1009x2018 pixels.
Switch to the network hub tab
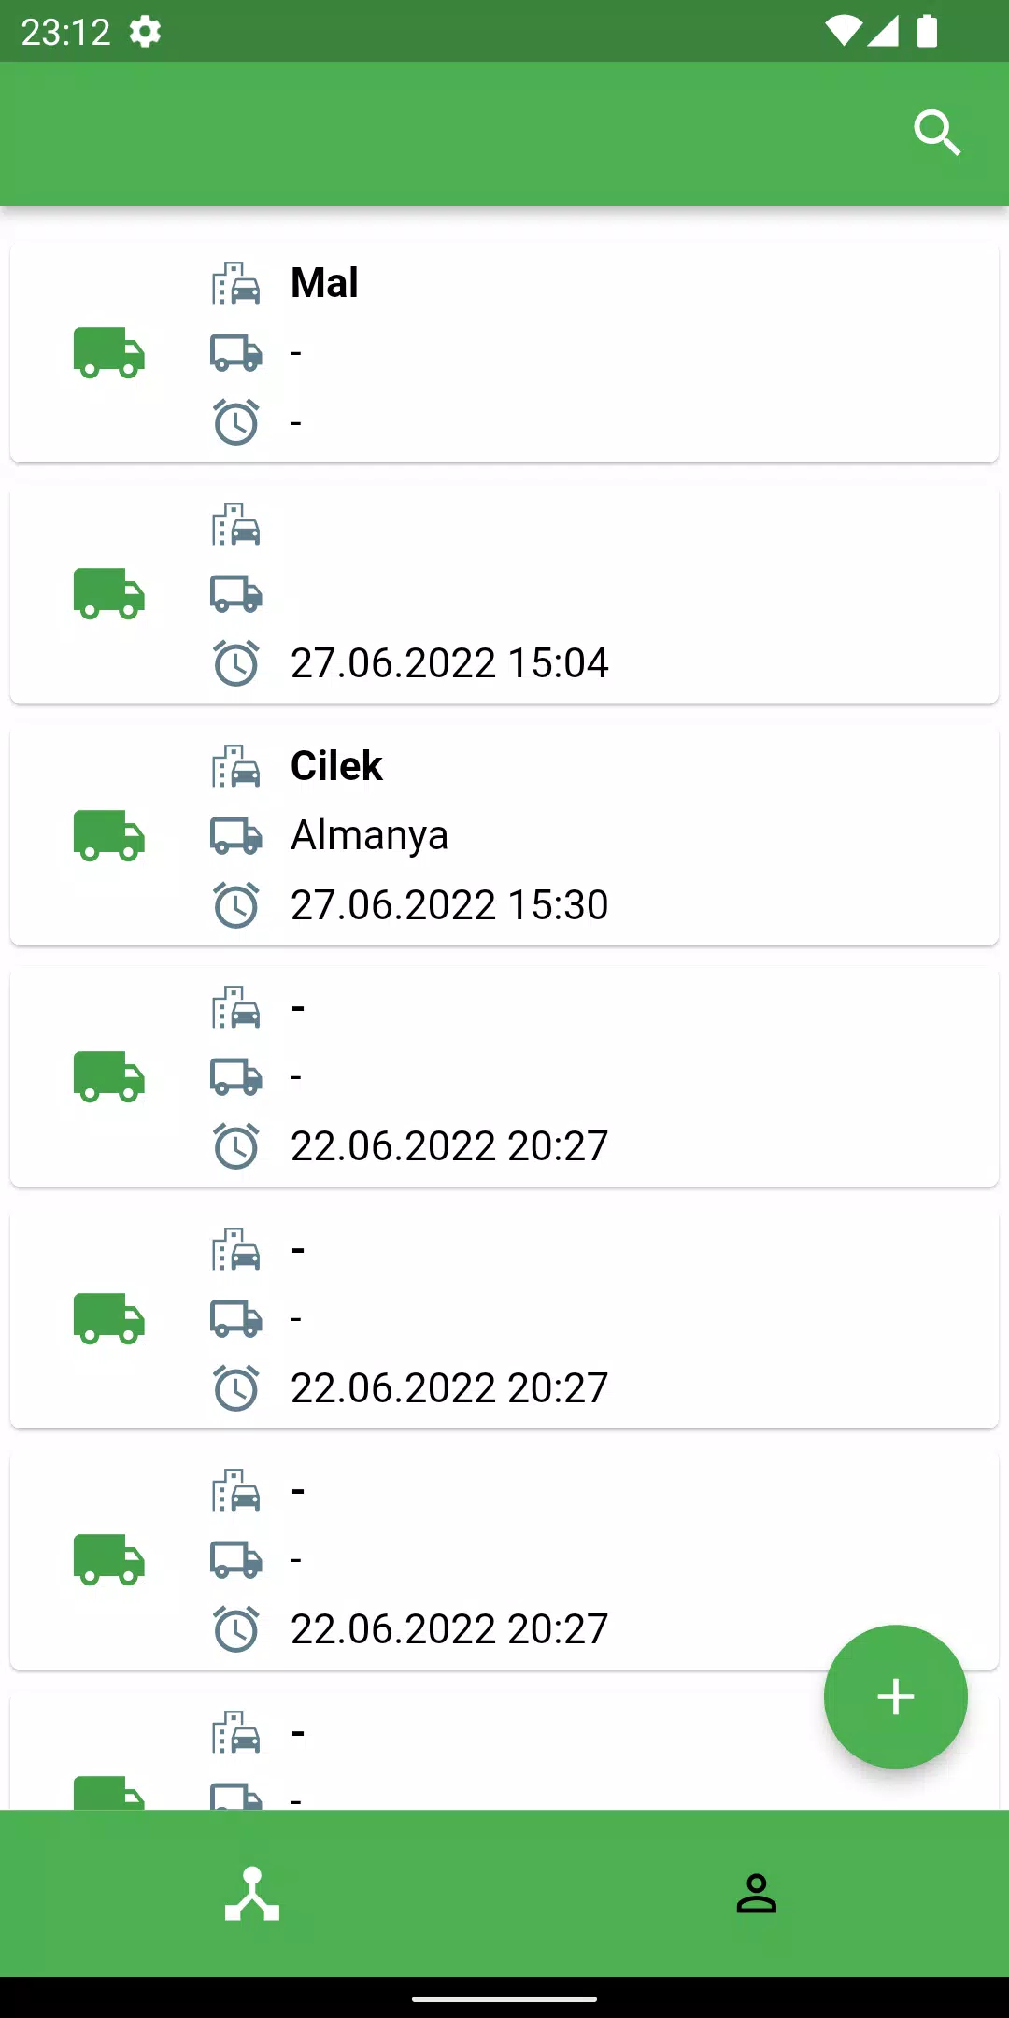tap(252, 1894)
